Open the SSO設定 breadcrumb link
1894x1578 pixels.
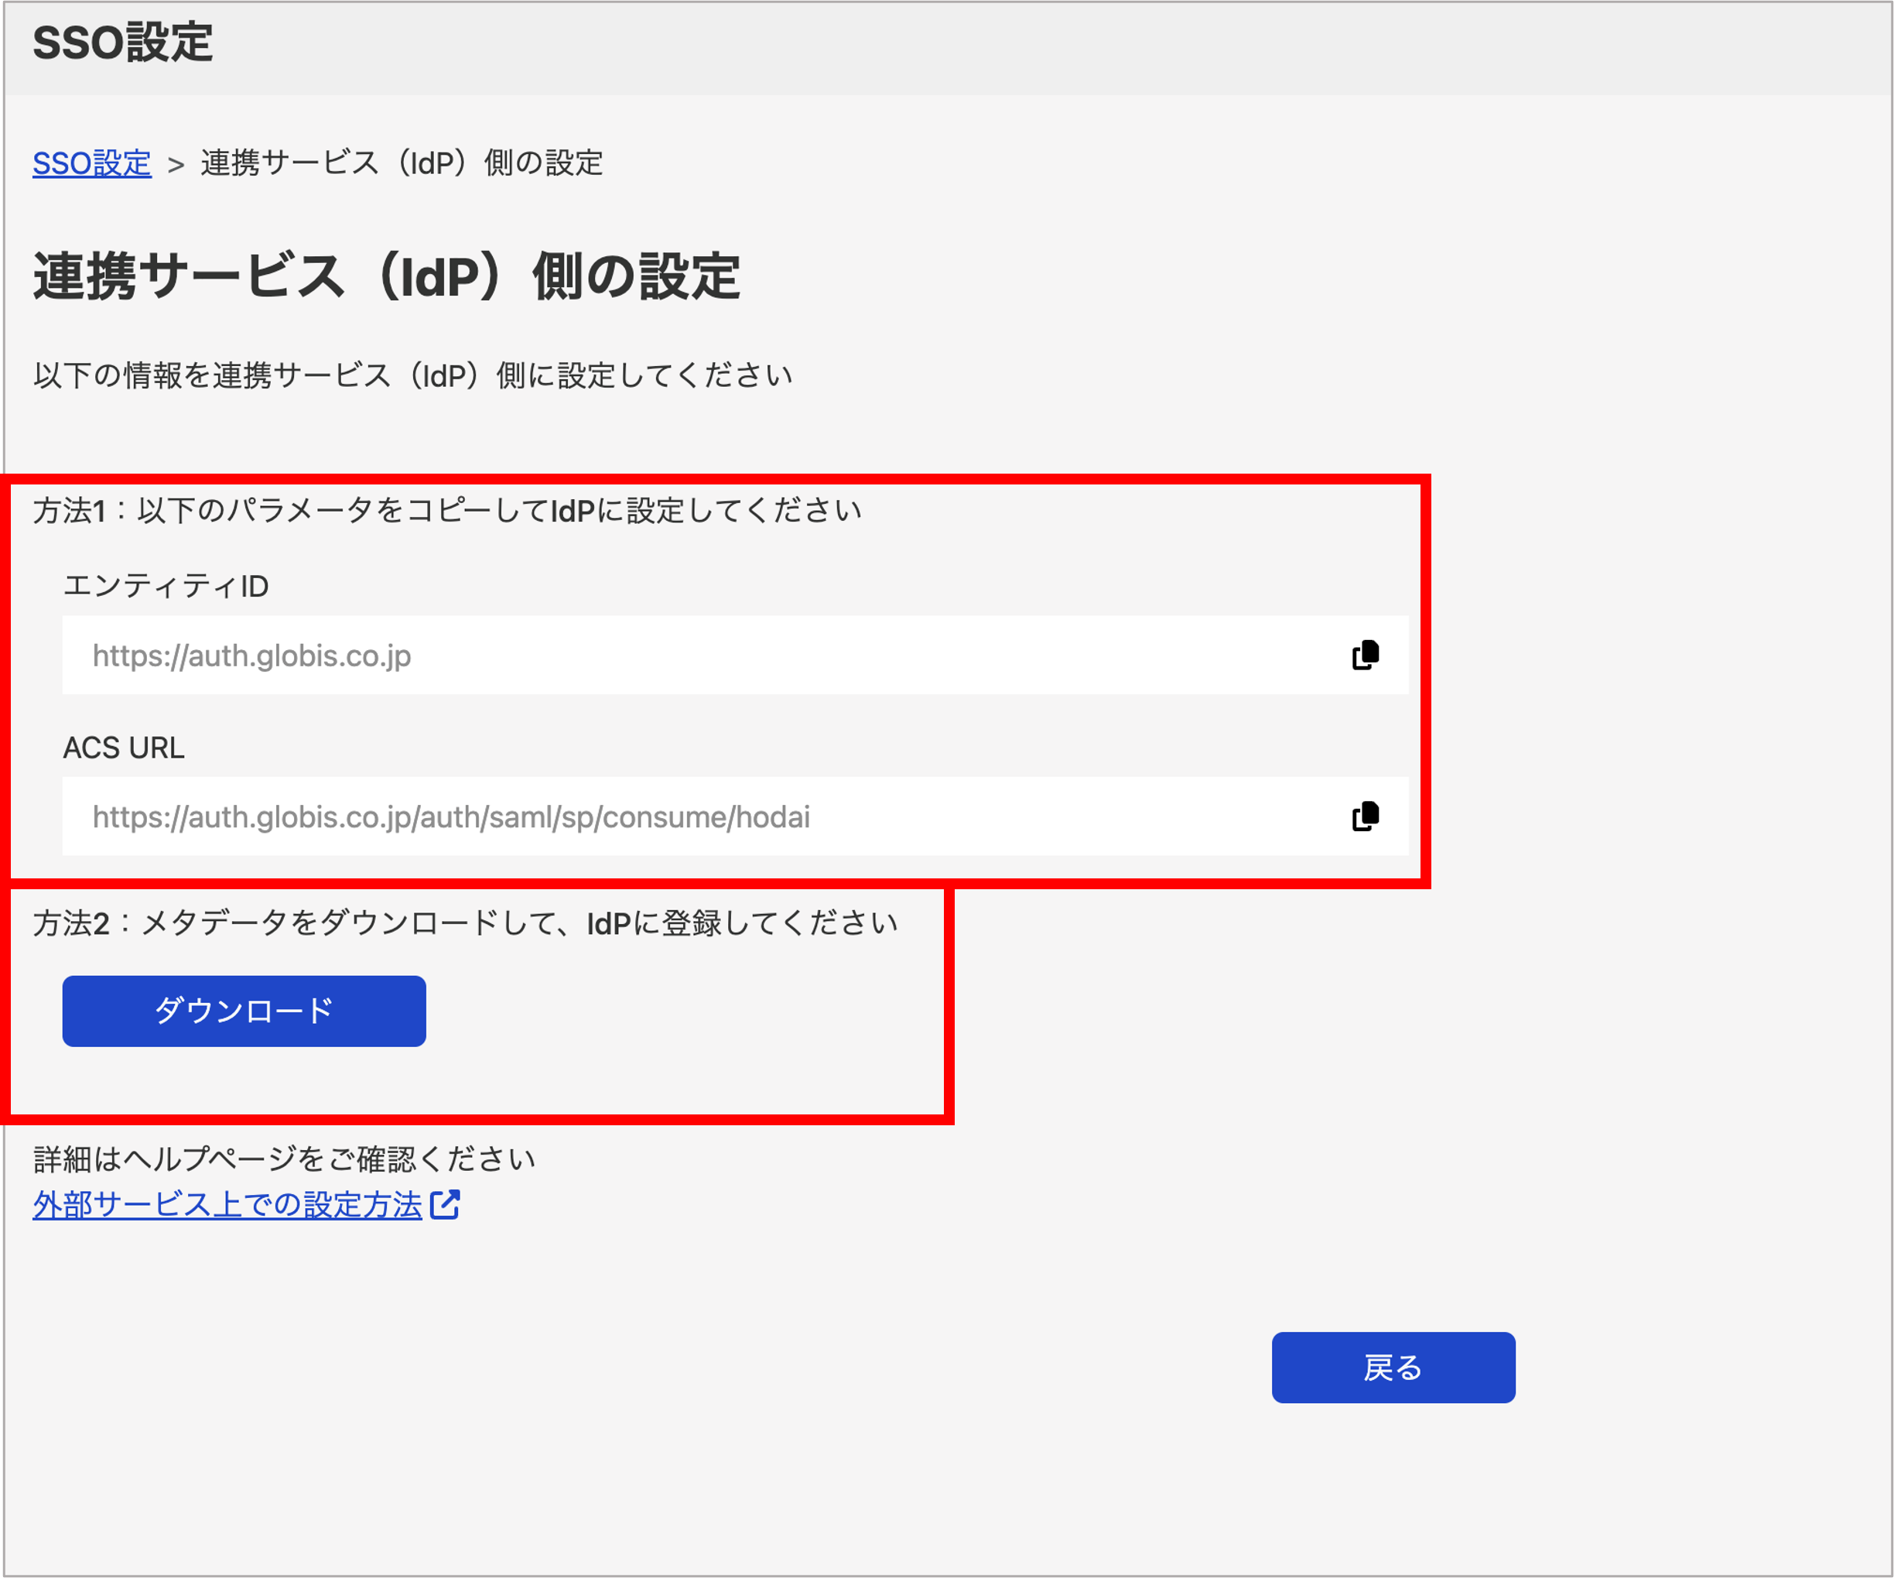pyautogui.click(x=91, y=163)
